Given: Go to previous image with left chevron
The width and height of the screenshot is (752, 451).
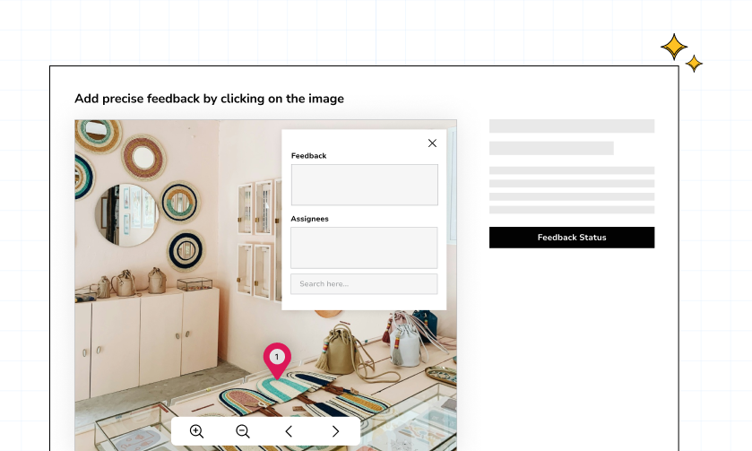Looking at the screenshot, I should [289, 431].
